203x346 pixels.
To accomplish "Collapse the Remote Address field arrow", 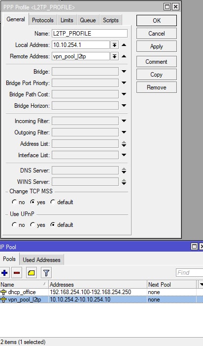I will 124,56.
